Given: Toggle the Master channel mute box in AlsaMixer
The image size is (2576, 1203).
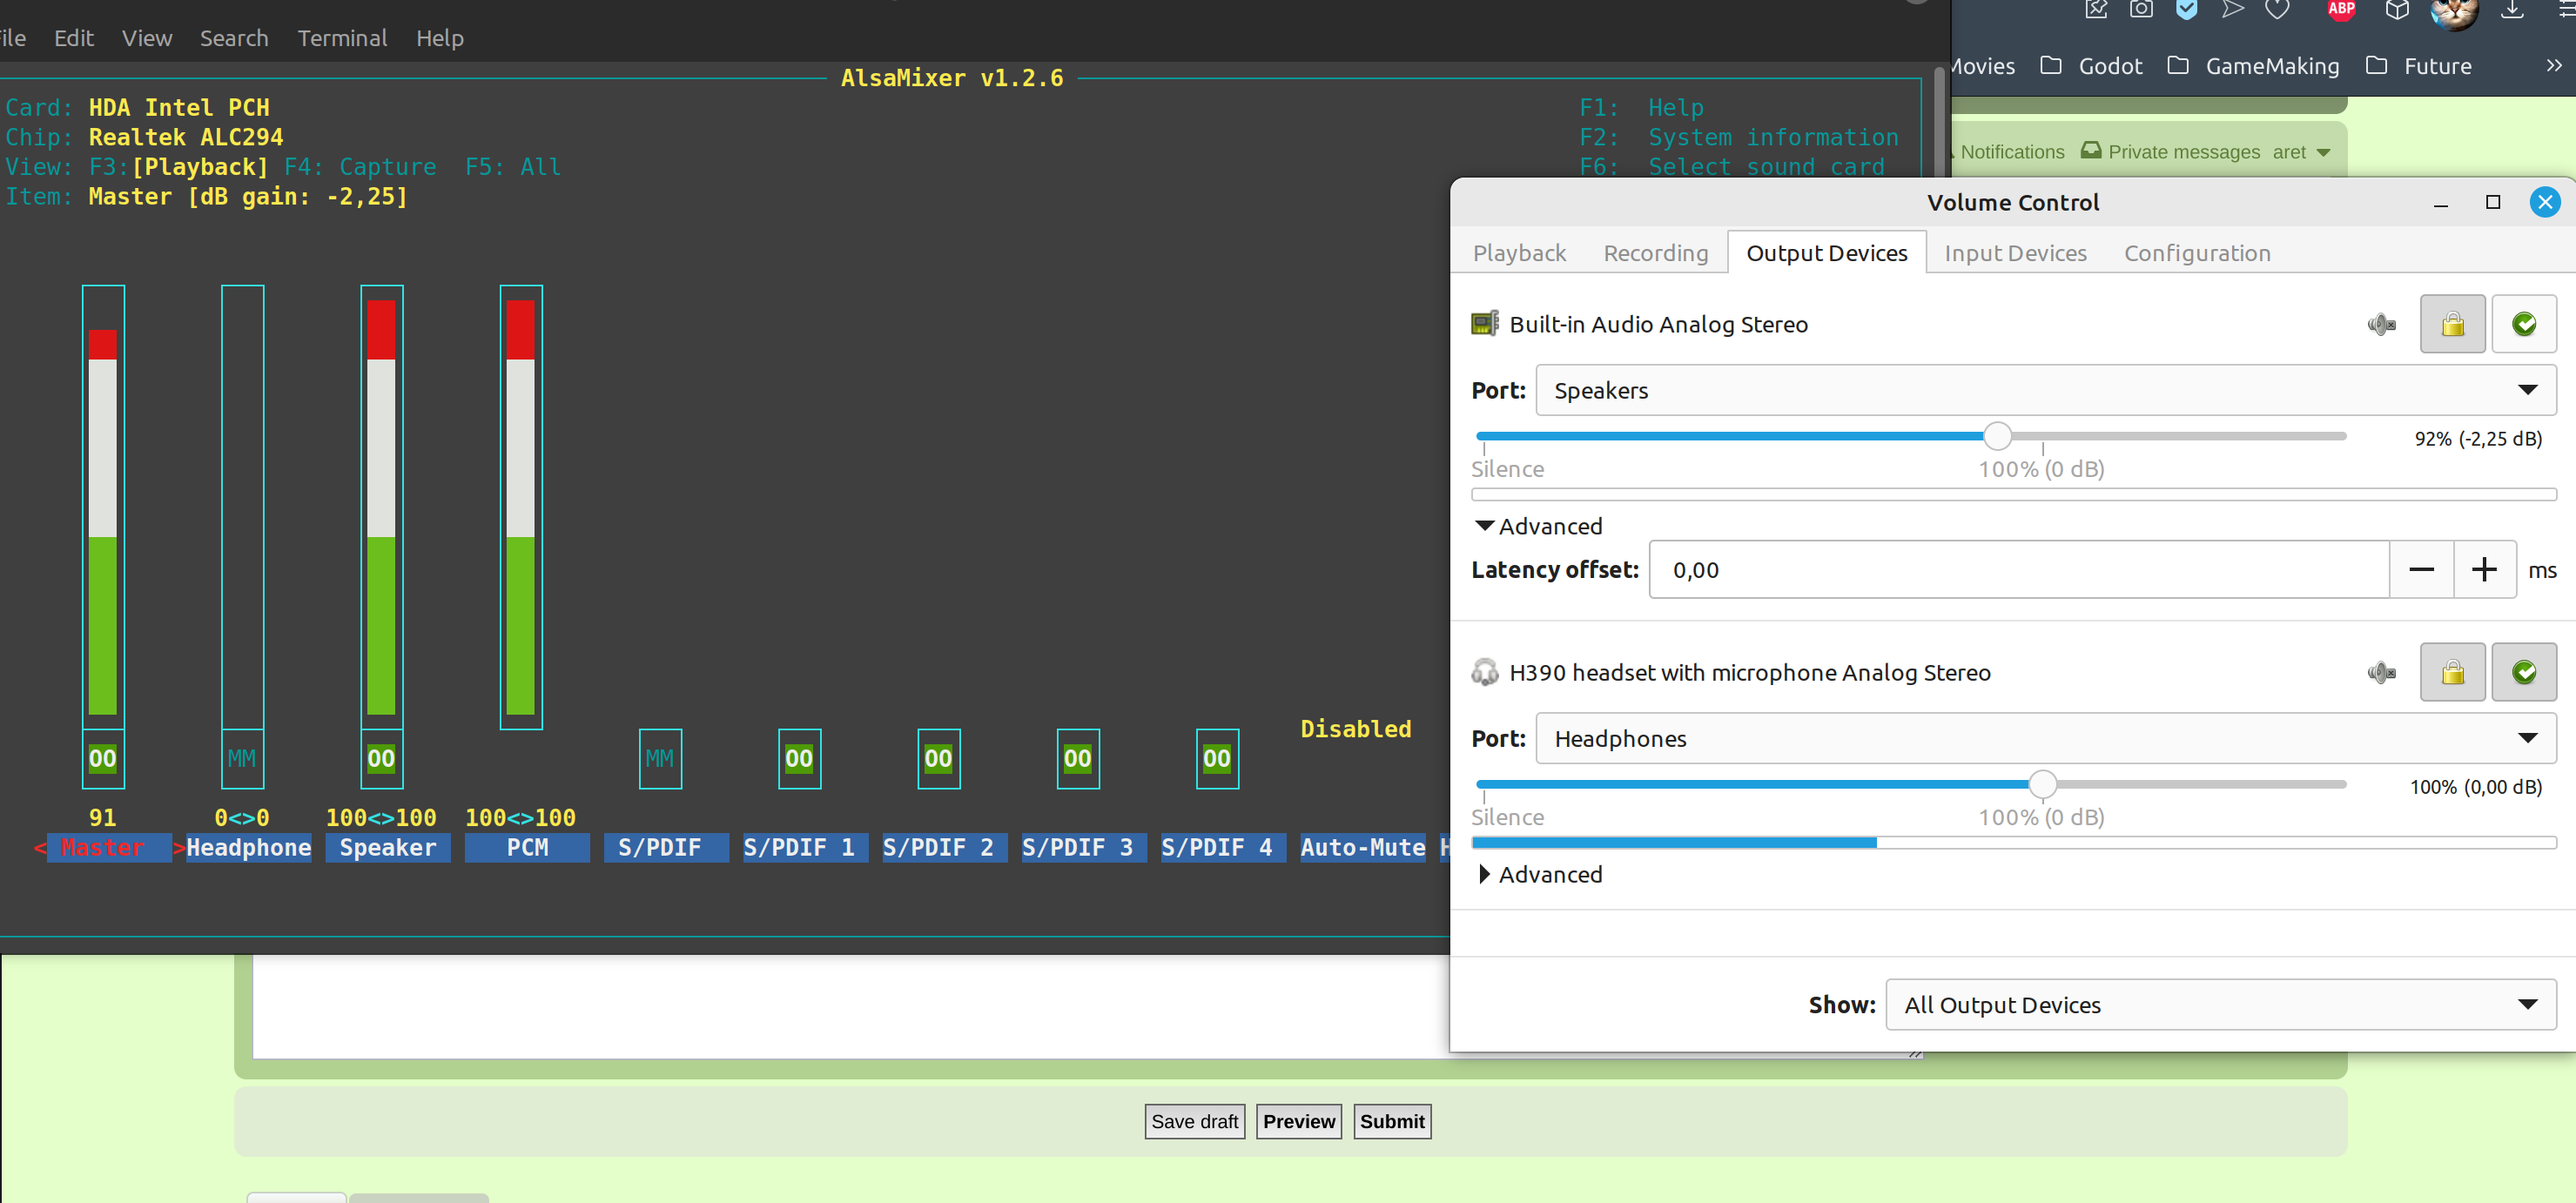Looking at the screenshot, I should click(x=103, y=758).
